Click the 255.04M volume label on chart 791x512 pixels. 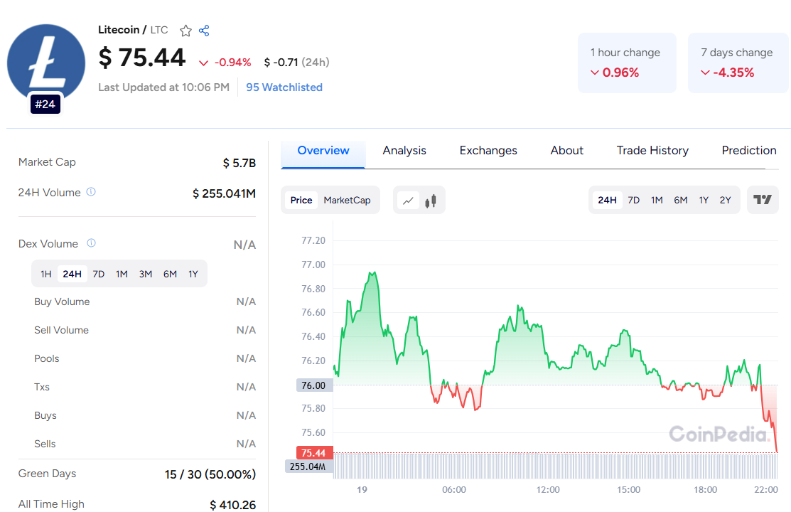(308, 466)
